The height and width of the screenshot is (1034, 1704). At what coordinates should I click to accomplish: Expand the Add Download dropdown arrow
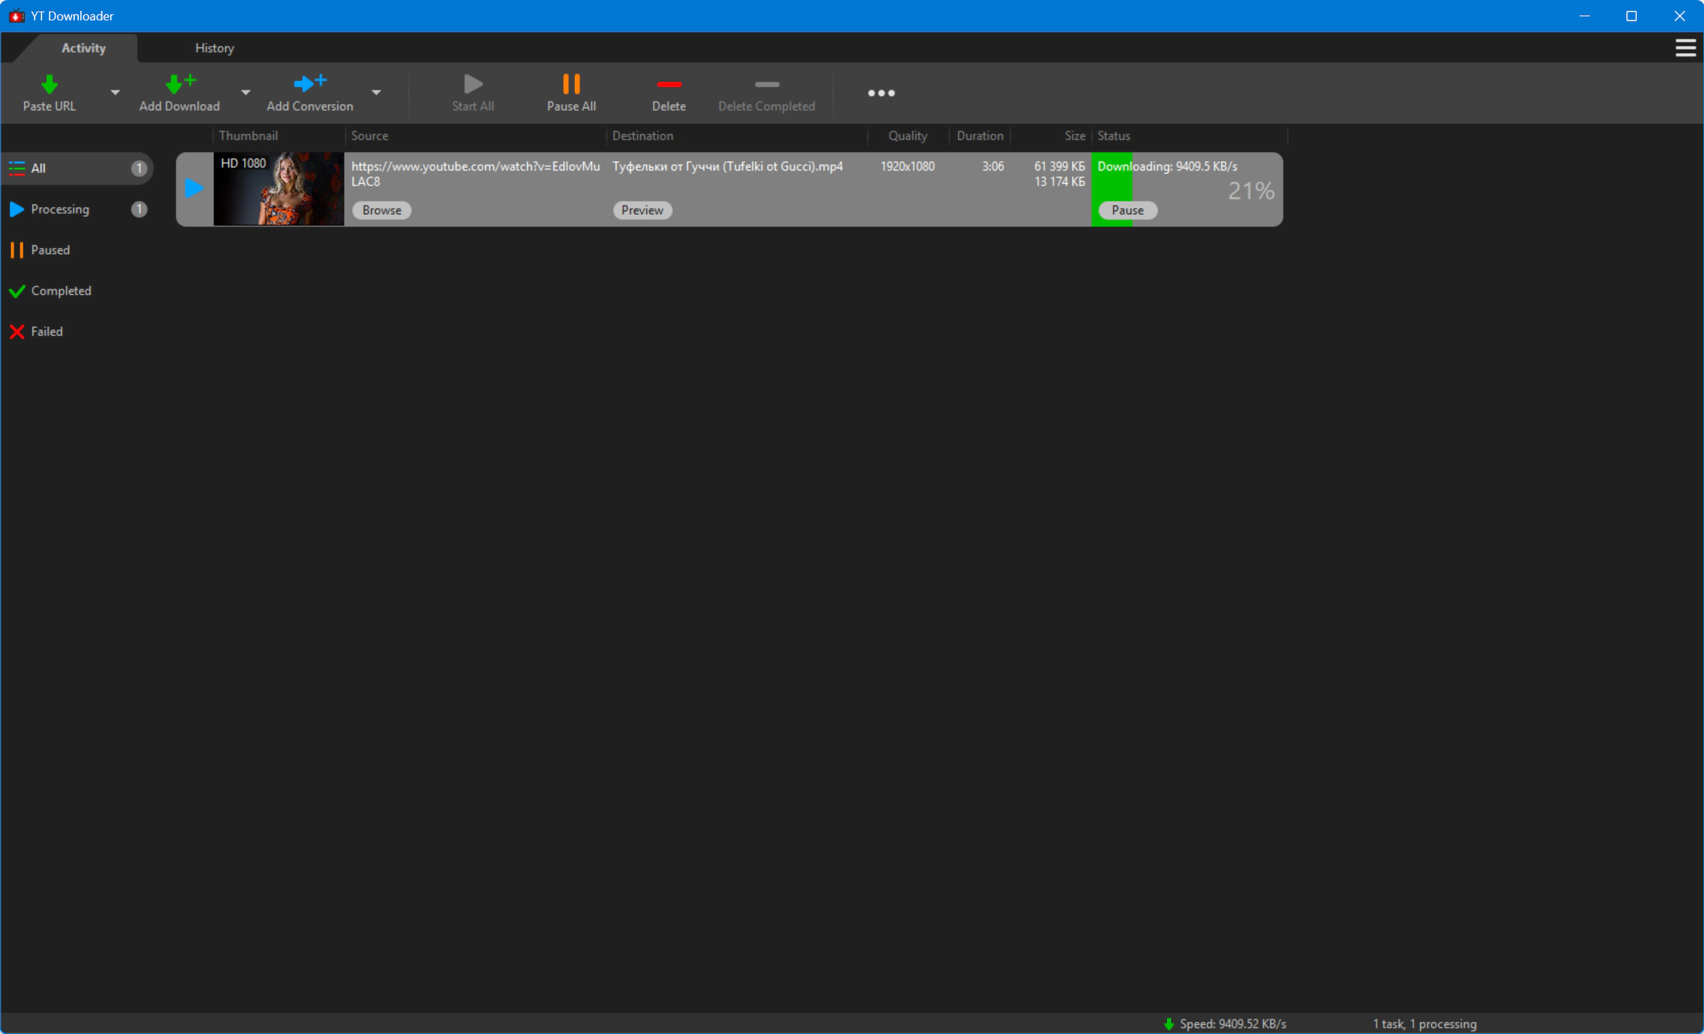click(245, 92)
